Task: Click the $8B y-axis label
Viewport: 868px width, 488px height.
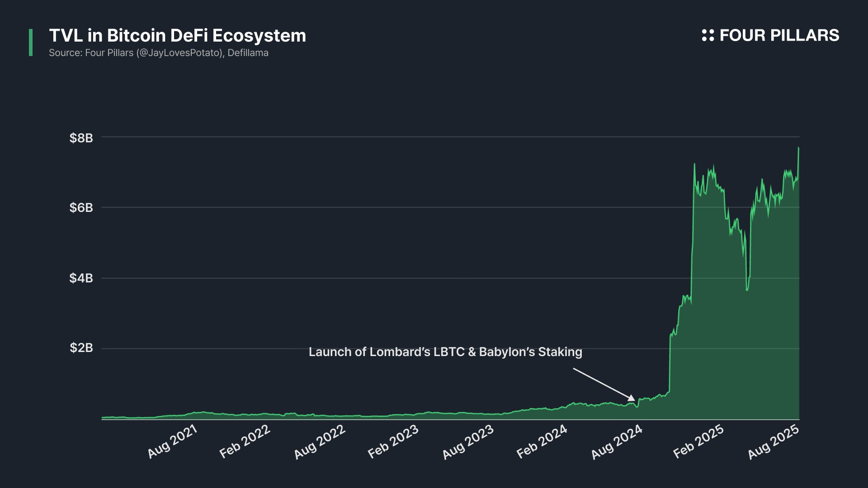Action: (81, 138)
